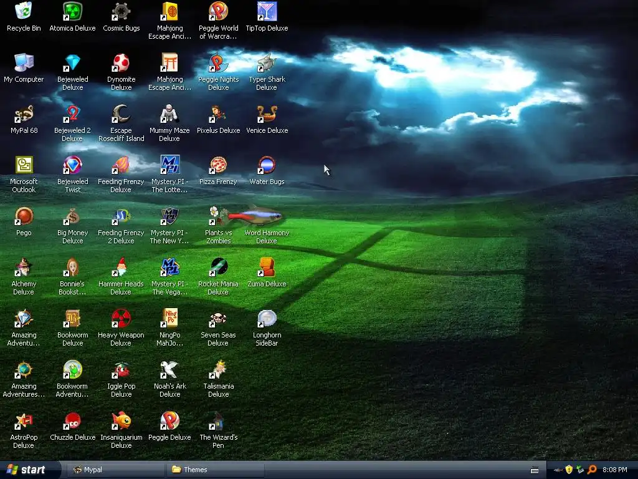This screenshot has height=479, width=638.
Task: Click the Microsoft Outlook icon
Action: click(x=24, y=165)
